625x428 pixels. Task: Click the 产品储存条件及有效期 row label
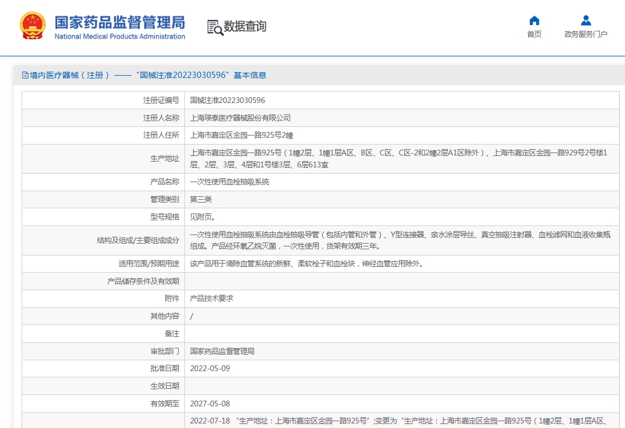point(143,281)
